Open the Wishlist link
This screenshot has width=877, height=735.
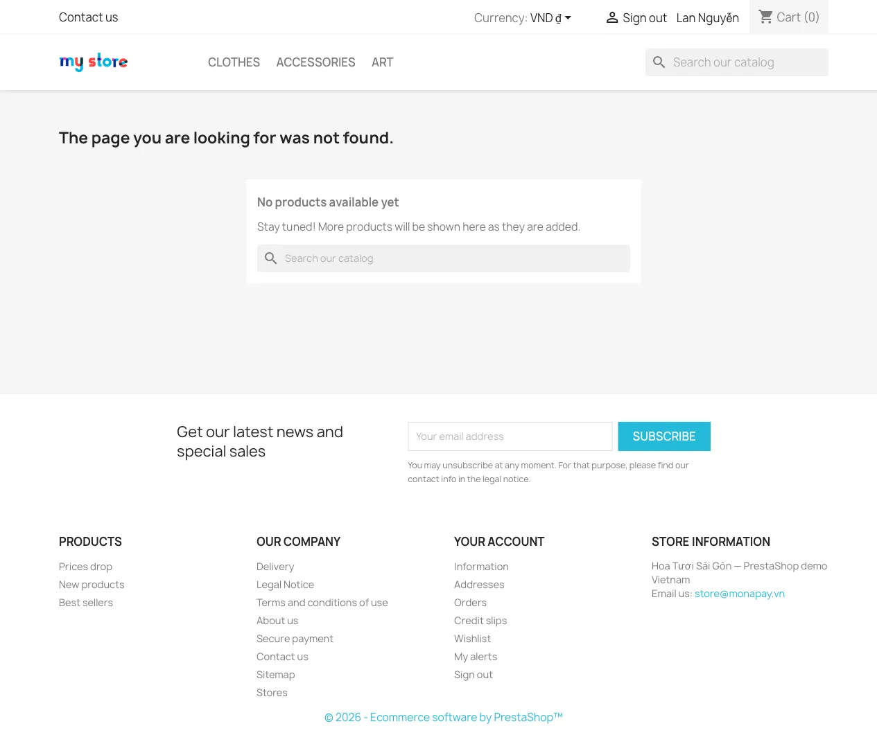pos(472,639)
